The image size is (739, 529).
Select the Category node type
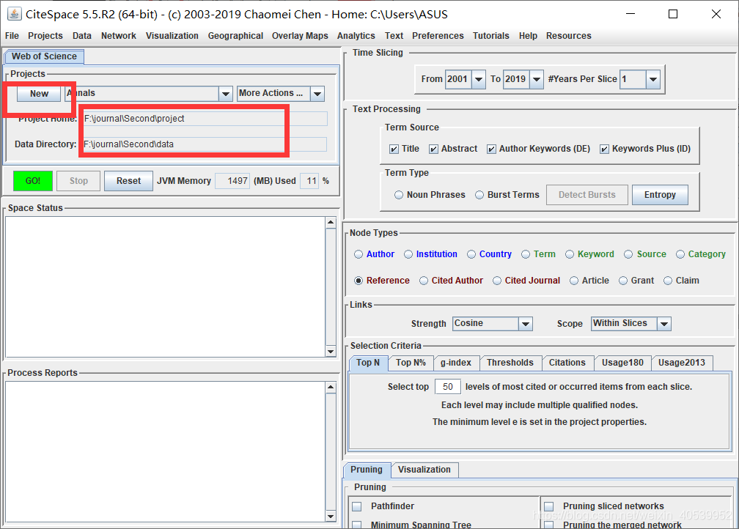tap(680, 254)
